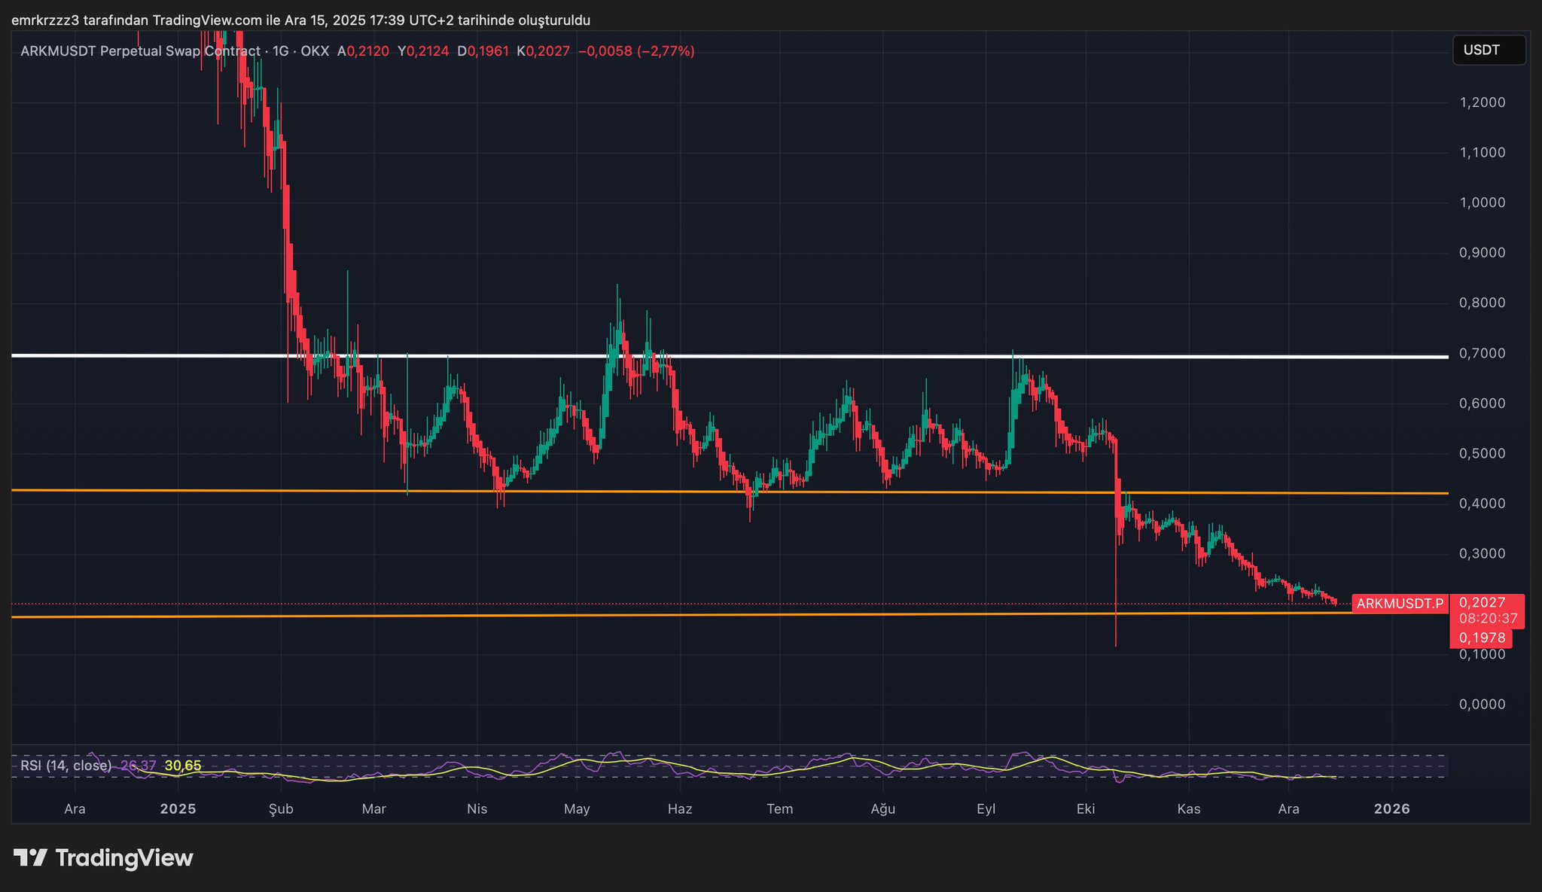
Task: Click the red 0,1978 price tag
Action: click(1482, 638)
